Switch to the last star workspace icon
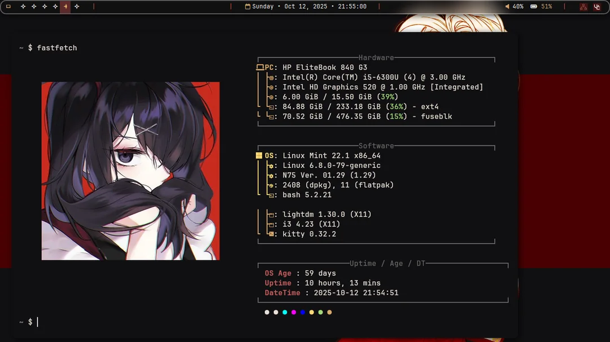 tap(77, 7)
